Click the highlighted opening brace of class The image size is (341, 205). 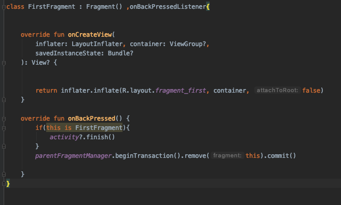coord(208,7)
